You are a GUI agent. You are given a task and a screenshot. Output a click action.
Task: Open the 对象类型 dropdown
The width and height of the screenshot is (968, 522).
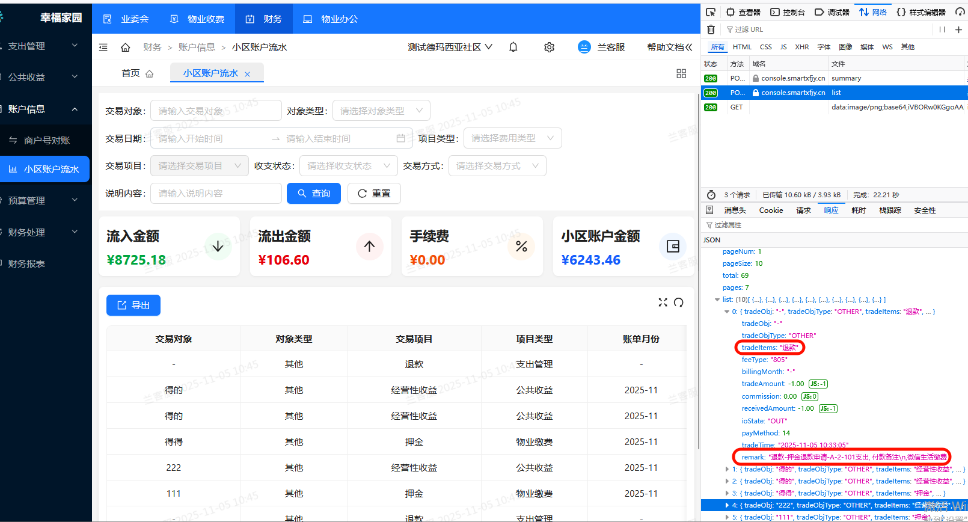pyautogui.click(x=381, y=111)
